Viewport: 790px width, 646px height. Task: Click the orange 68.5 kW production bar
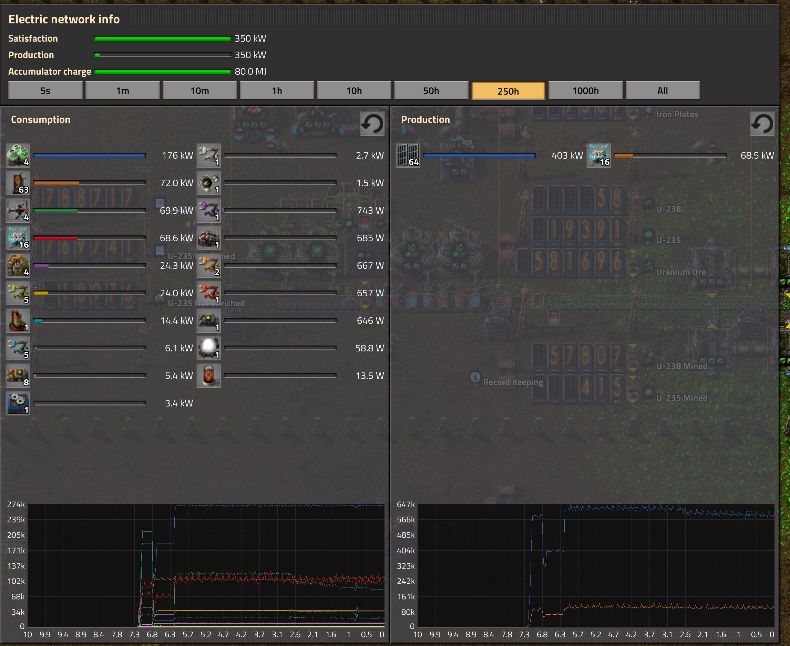(x=670, y=156)
